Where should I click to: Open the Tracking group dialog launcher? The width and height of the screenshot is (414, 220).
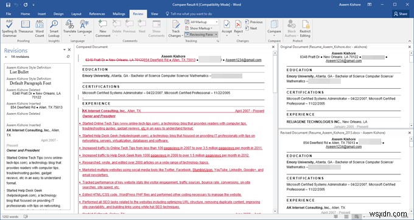pos(218,41)
